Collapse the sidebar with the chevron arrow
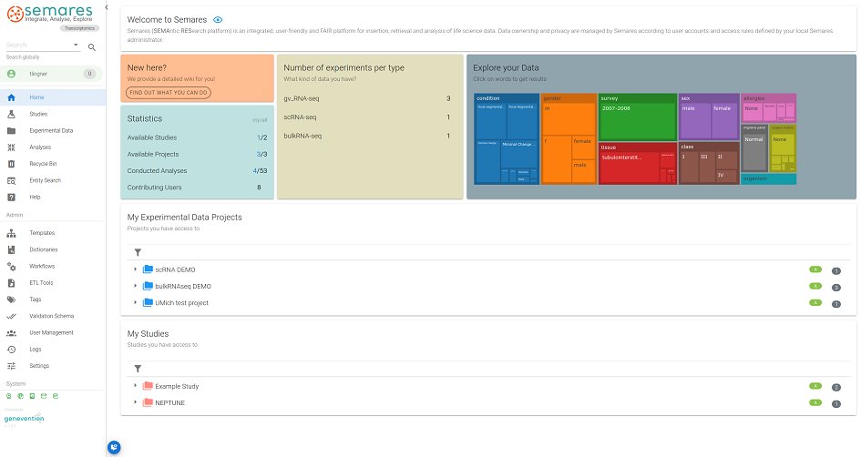This screenshot has width=861, height=457. [x=108, y=7]
